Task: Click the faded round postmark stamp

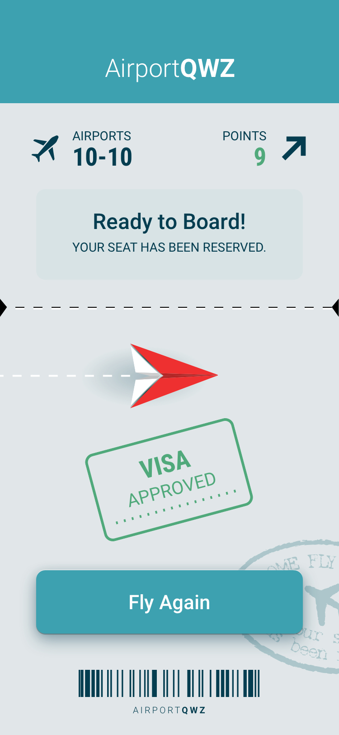Action: point(294,606)
